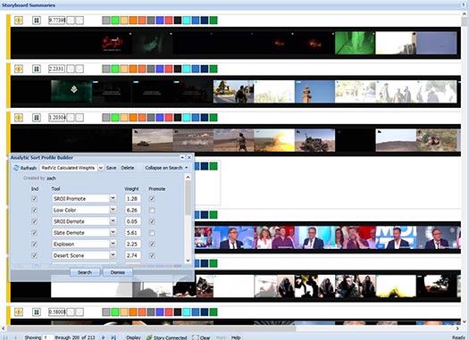Open the Help menu in the bottom bar
The height and width of the screenshot is (340, 469).
(x=236, y=337)
